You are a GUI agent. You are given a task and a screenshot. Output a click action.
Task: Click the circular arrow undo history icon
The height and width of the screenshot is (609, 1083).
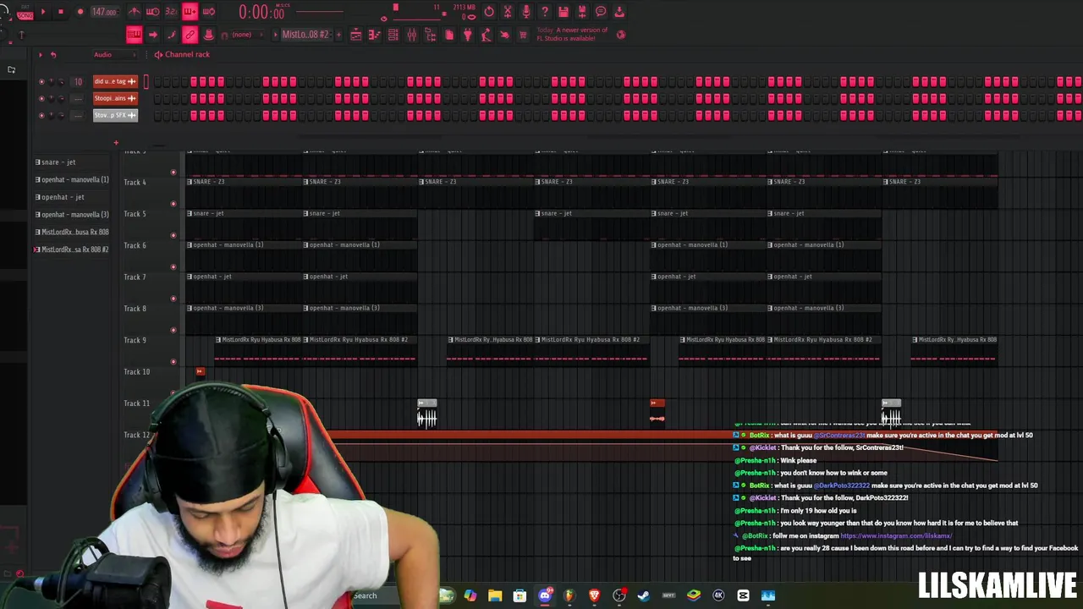[489, 12]
